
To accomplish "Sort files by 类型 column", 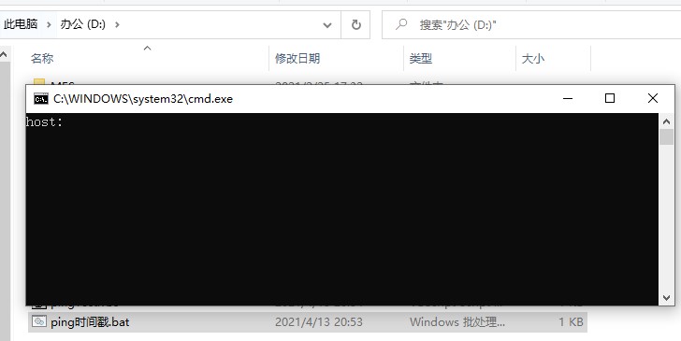I will [420, 58].
